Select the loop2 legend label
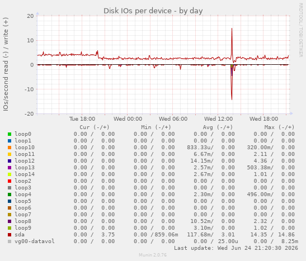Screen dimensions: 306x261 tap(23, 181)
